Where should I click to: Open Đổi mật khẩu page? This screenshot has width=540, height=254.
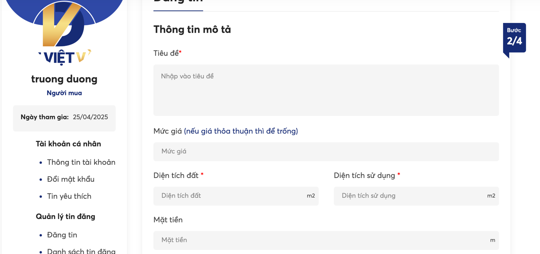tap(71, 179)
